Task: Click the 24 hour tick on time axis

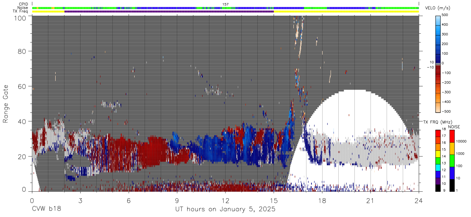Action: tap(418, 200)
